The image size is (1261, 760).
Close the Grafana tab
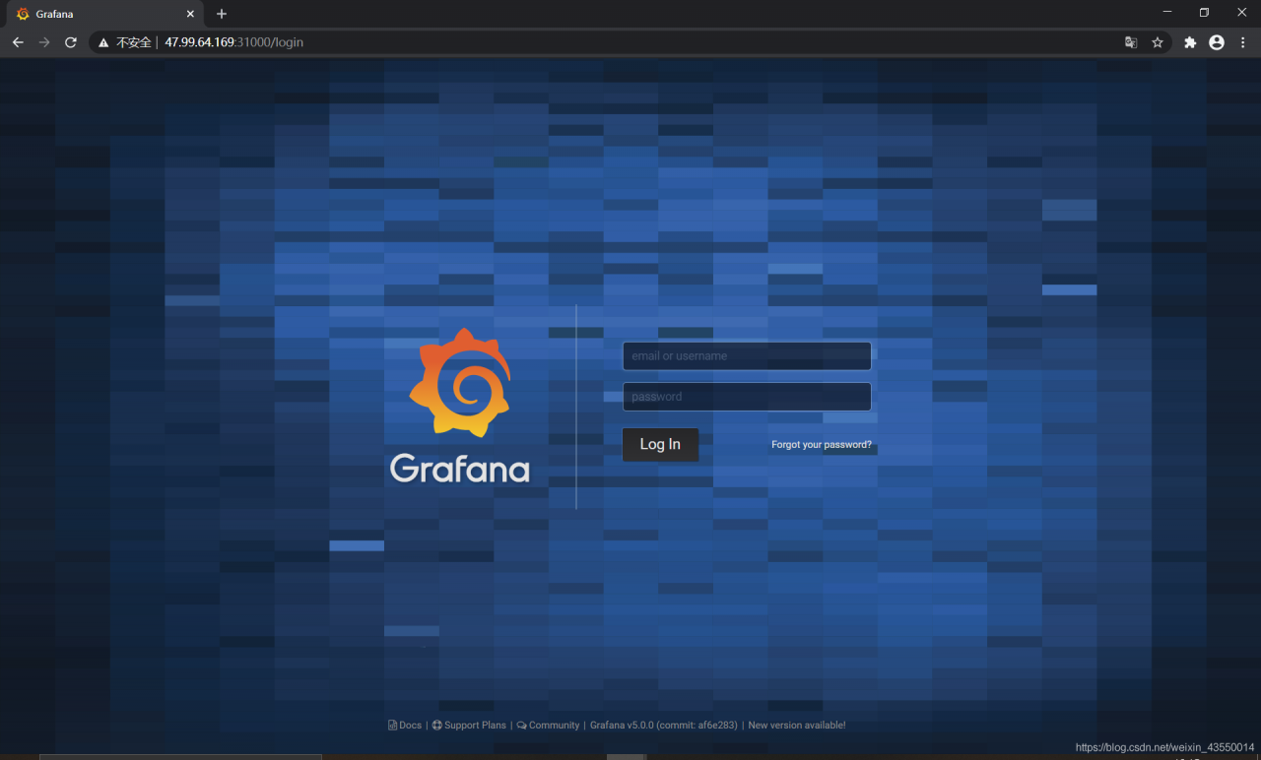coord(191,14)
